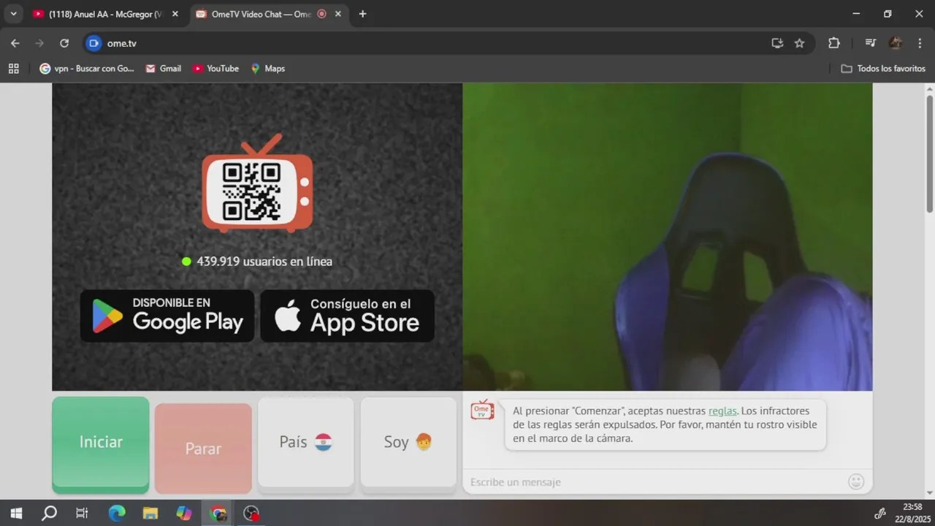Open the tab search dropdown arrow
The width and height of the screenshot is (935, 526).
(13, 14)
